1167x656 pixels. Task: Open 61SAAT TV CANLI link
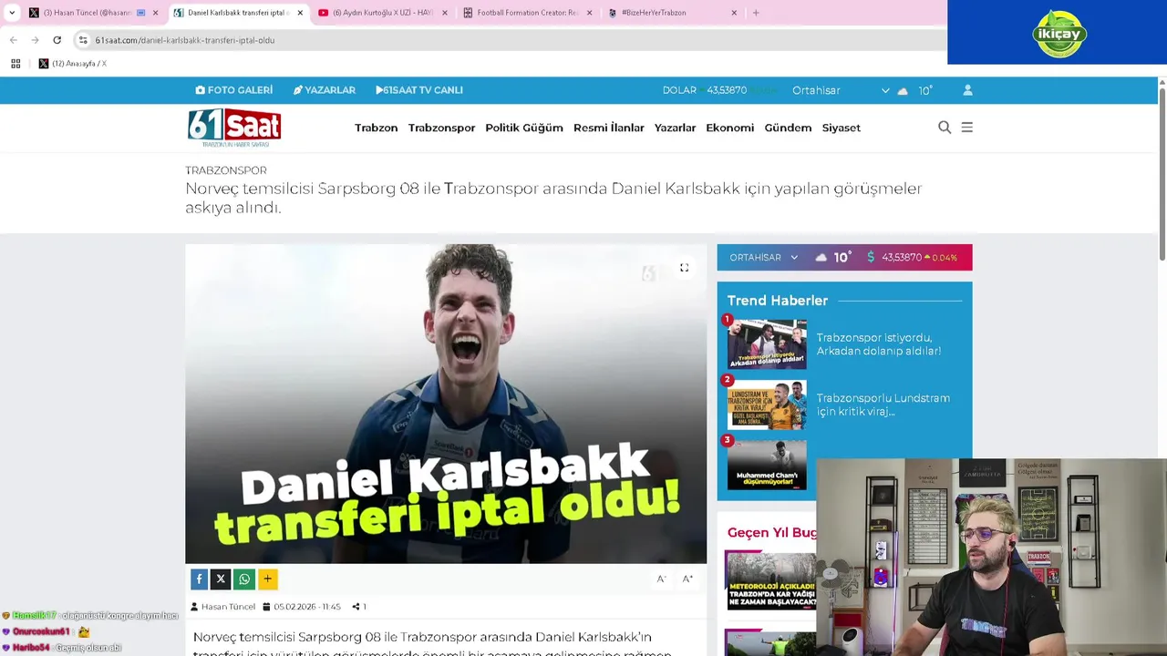click(x=419, y=90)
